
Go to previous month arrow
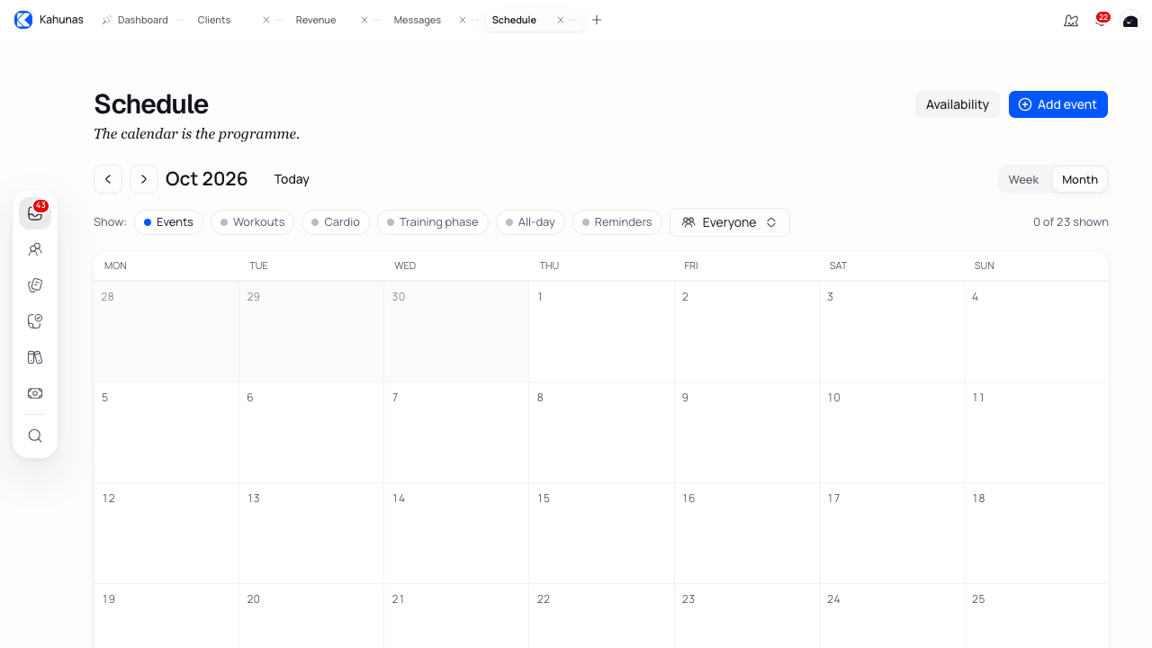point(108,179)
